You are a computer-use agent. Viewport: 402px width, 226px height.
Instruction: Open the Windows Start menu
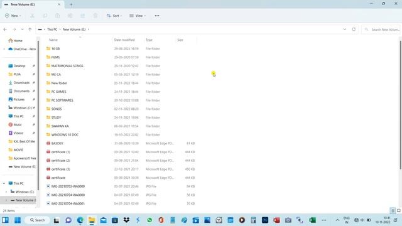18,220
